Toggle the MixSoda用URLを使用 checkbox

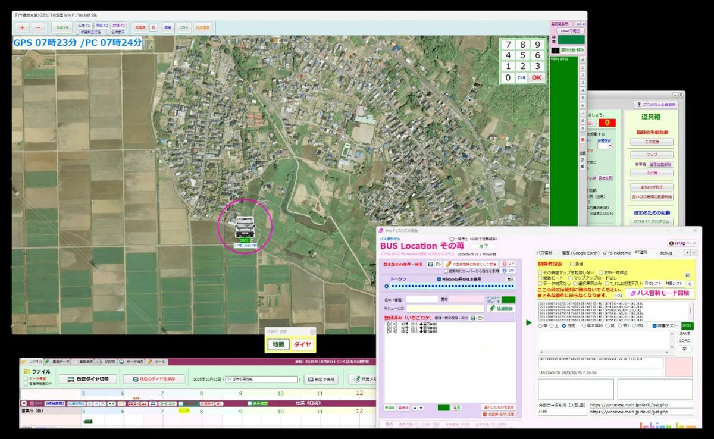tap(439, 279)
